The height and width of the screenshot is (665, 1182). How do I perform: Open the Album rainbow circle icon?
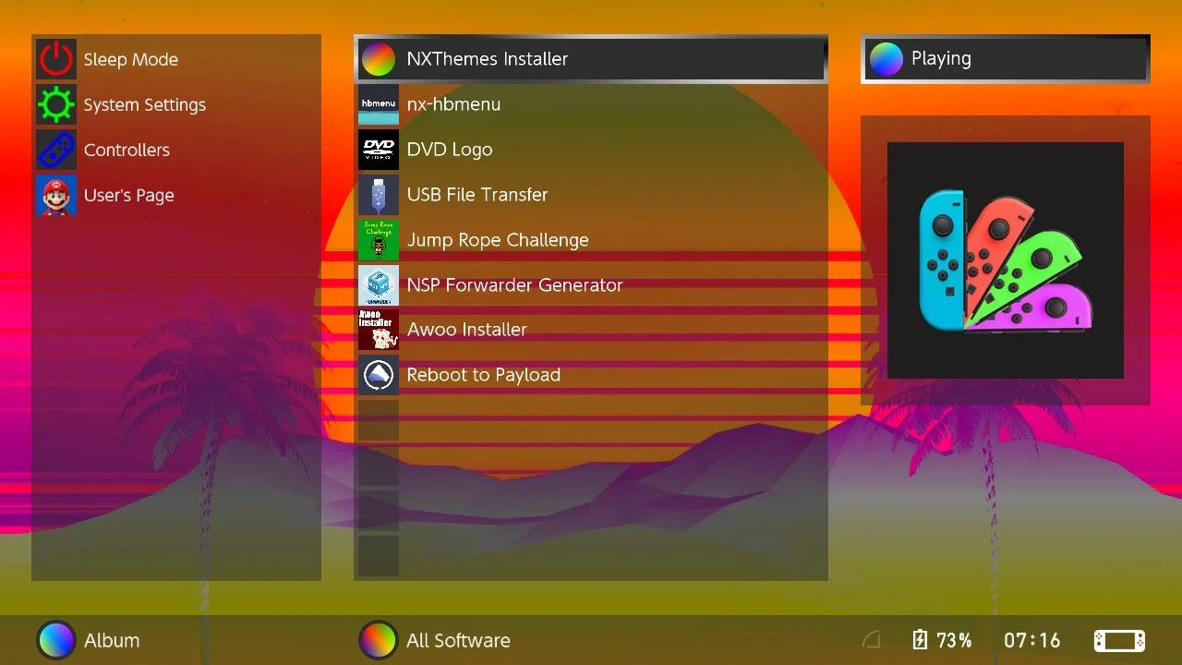click(56, 640)
